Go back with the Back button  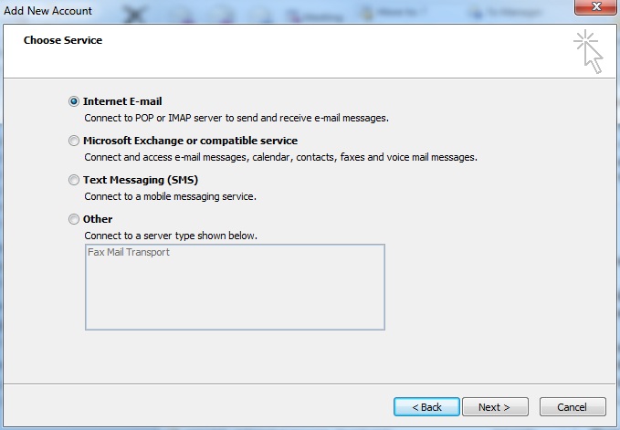click(426, 406)
